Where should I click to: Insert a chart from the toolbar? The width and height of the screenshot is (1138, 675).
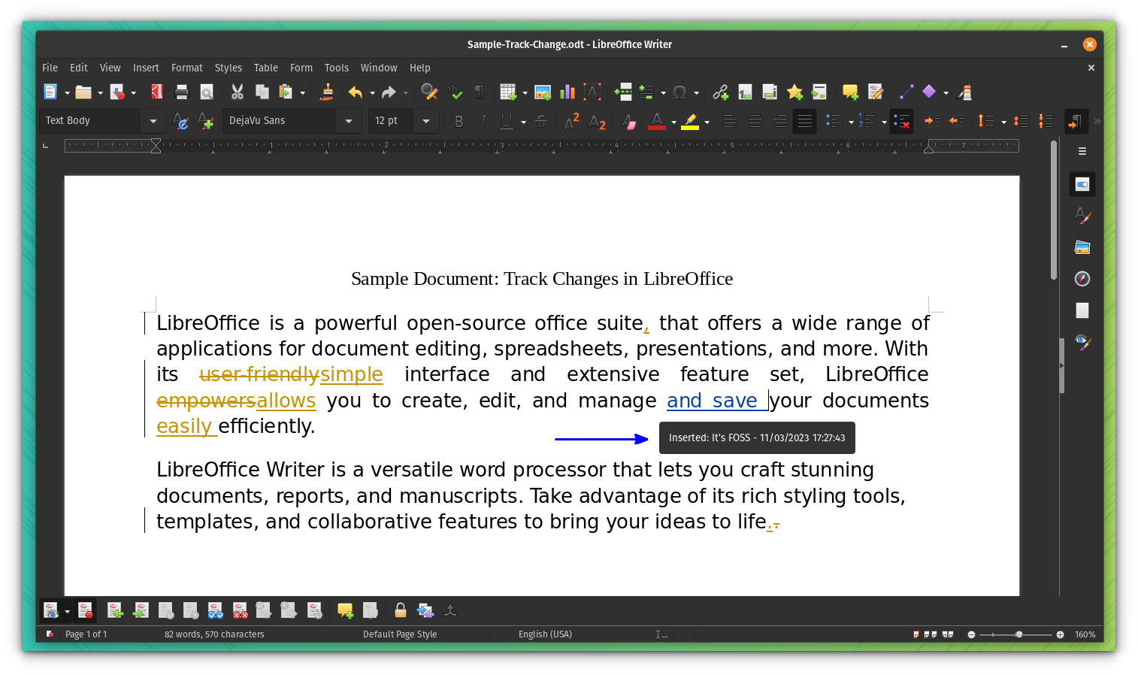567,92
